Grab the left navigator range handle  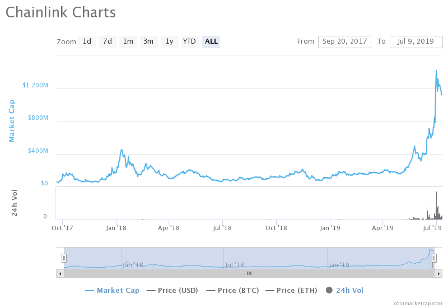[64, 258]
